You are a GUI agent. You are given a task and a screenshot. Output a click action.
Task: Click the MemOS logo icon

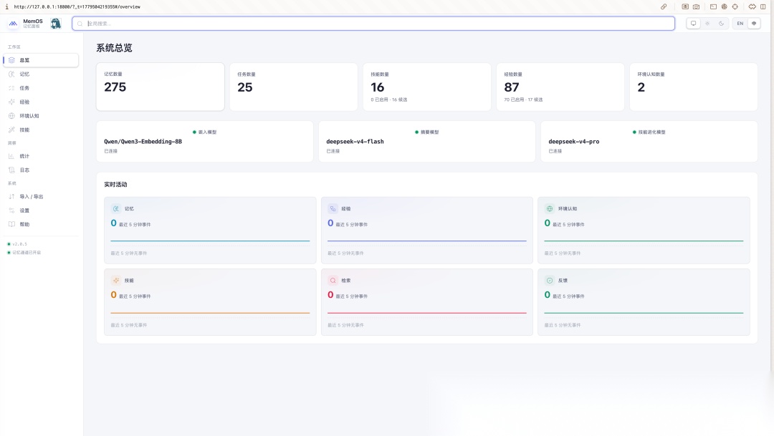point(13,23)
